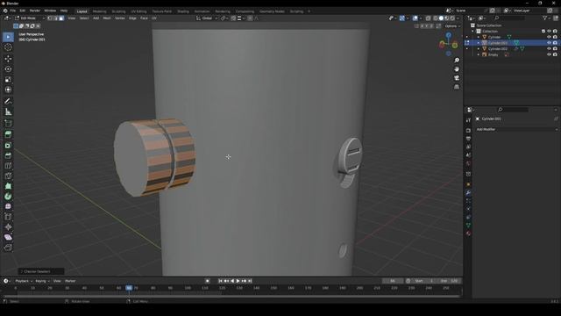Click the viewport navigation gizmo Z axis

(448, 35)
